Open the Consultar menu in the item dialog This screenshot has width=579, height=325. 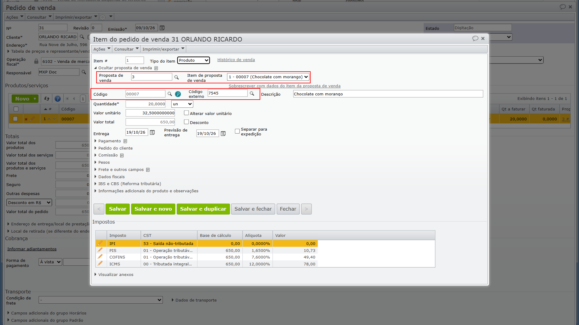pyautogui.click(x=126, y=49)
